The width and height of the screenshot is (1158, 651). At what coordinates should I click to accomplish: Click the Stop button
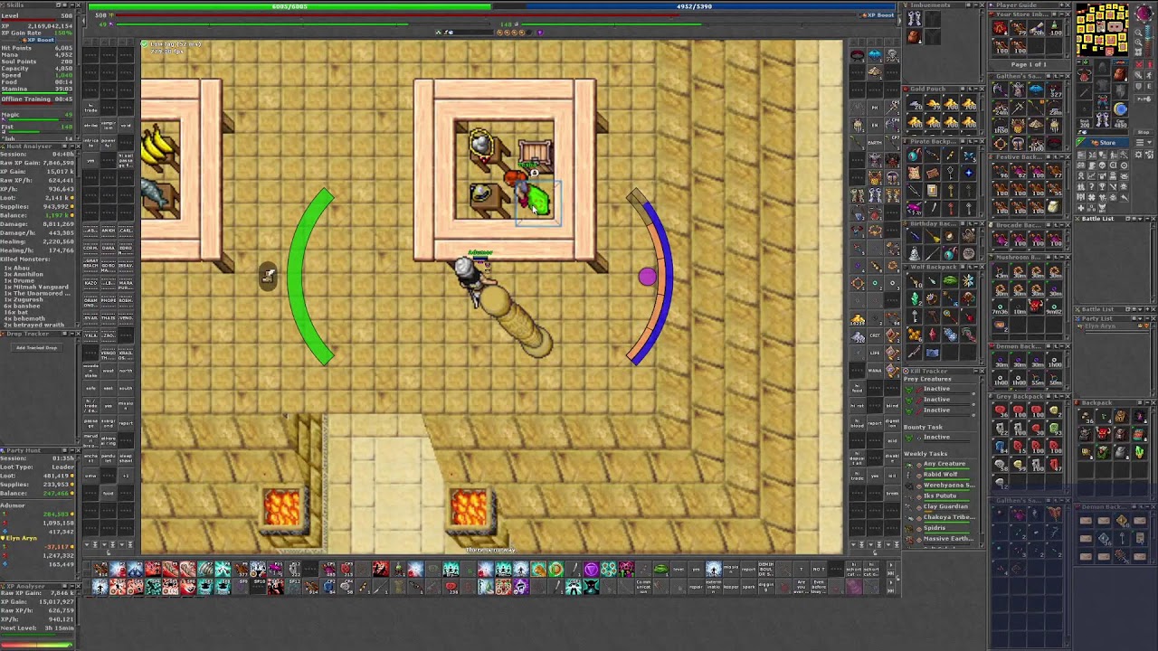click(x=1144, y=132)
